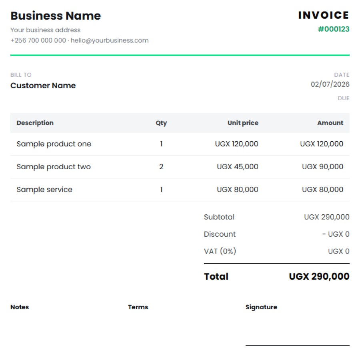Image resolution: width=360 pixels, height=356 pixels.
Task: Click the Signature heading
Action: (x=261, y=307)
